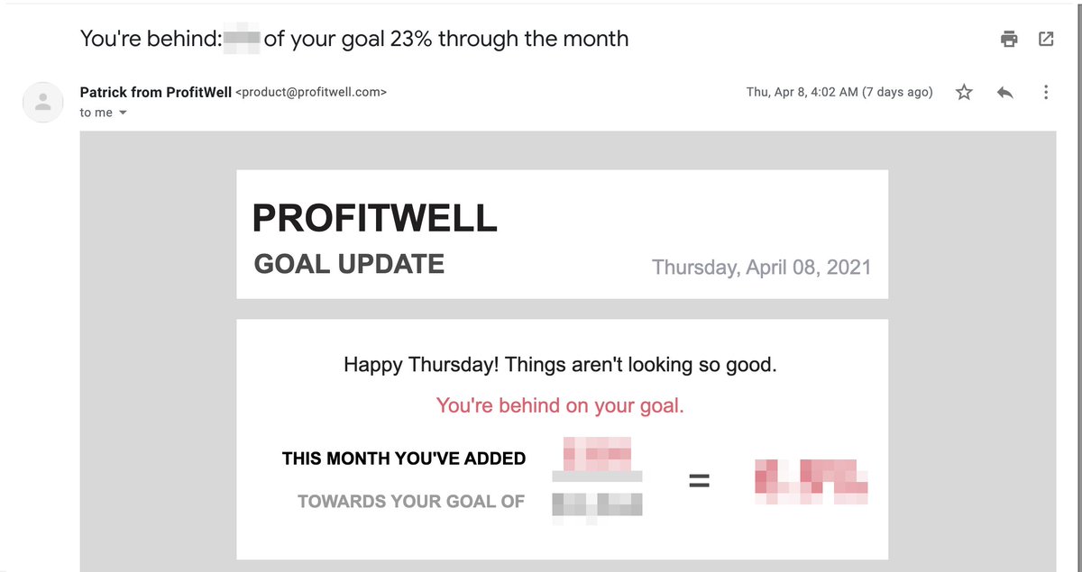Open the three-dot More options menu
The height and width of the screenshot is (572, 1082).
[x=1045, y=92]
